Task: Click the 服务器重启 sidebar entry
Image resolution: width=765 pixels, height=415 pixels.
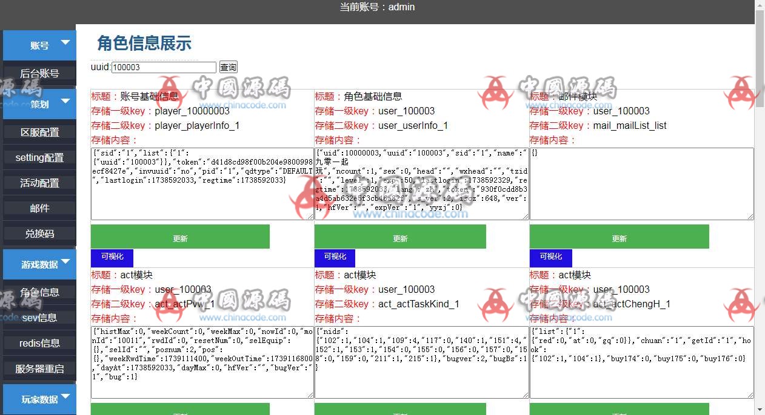Action: [x=39, y=370]
